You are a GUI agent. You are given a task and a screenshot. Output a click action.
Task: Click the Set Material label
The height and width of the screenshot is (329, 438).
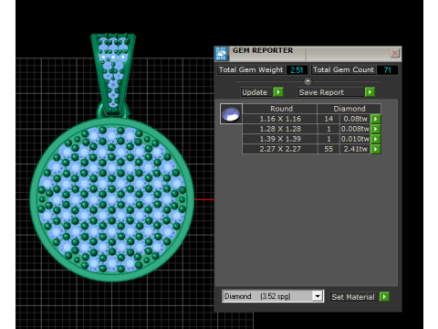point(353,297)
